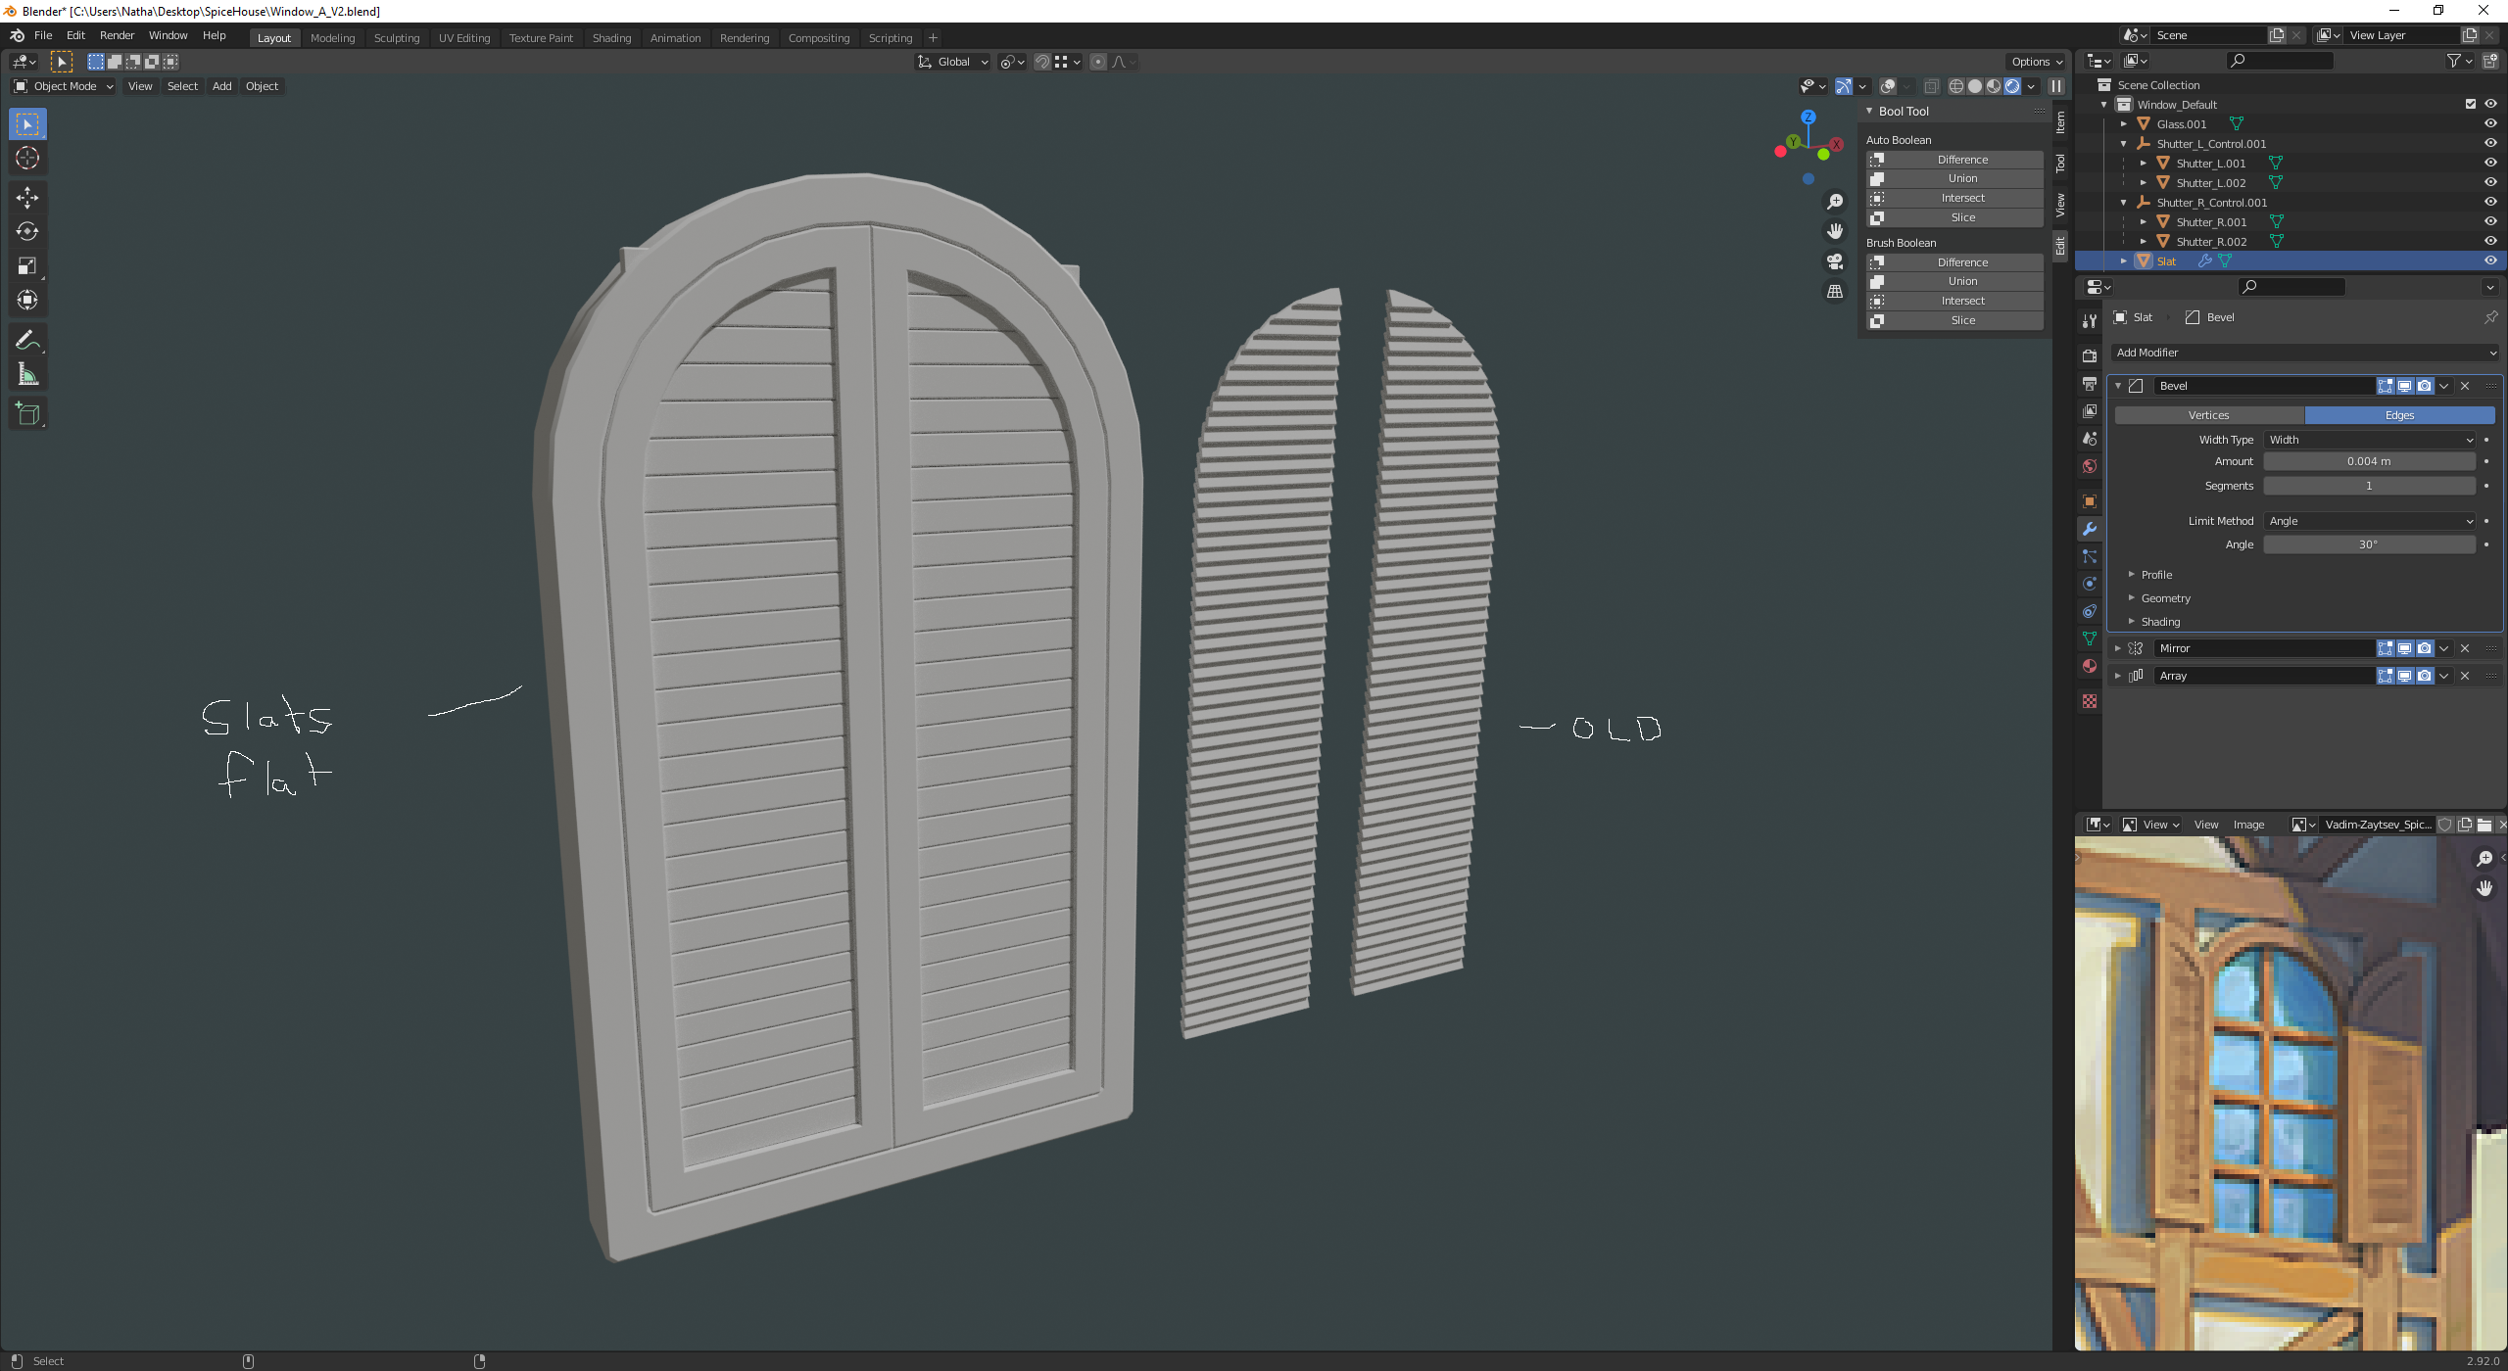This screenshot has width=2508, height=1371.
Task: Click the bevel Amount value slider
Action: click(2369, 461)
